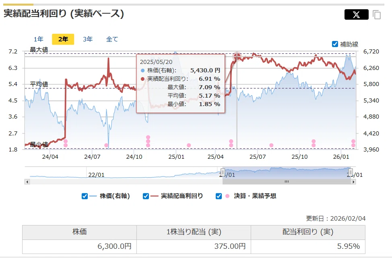Switch to the 全て period tab
Image resolution: width=392 pixels, height=258 pixels.
tap(112, 39)
